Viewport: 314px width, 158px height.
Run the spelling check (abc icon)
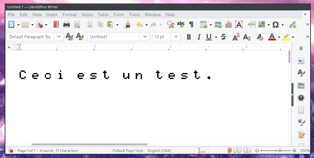[181, 24]
